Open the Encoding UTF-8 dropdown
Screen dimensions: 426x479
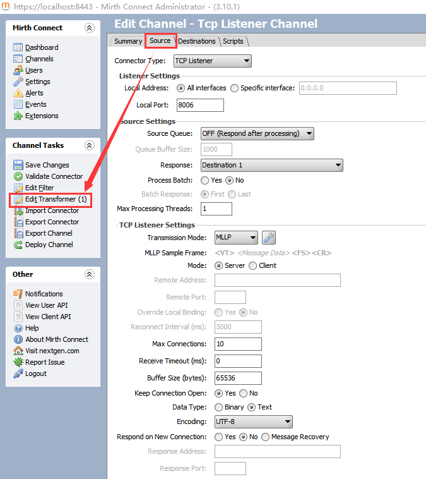point(254,422)
